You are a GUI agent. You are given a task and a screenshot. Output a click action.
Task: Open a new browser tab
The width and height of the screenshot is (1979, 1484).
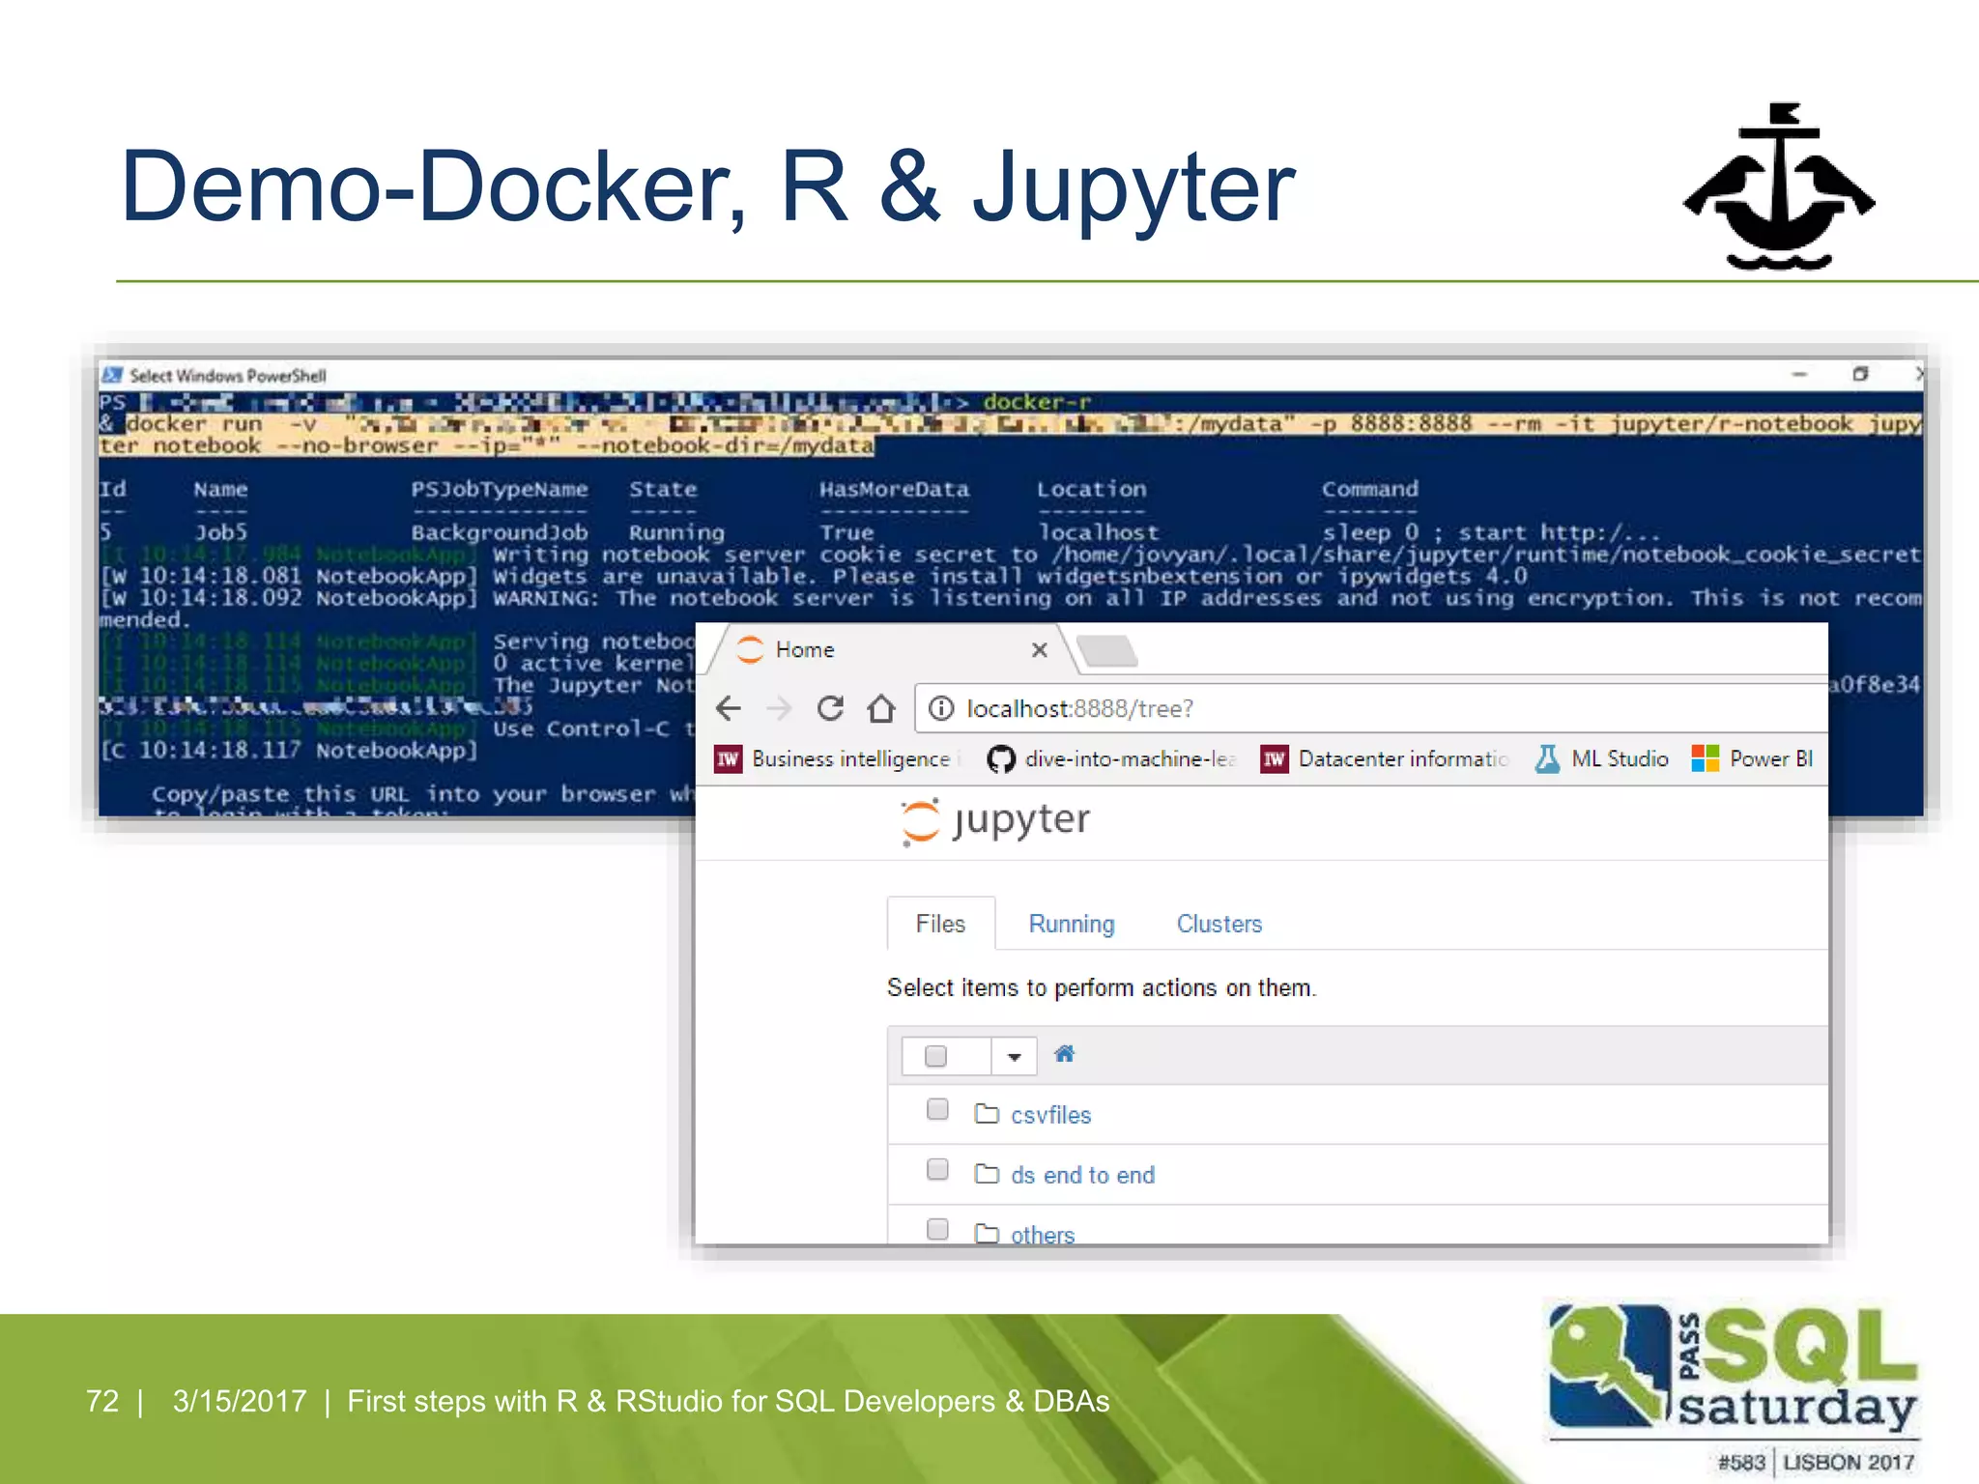1107,651
